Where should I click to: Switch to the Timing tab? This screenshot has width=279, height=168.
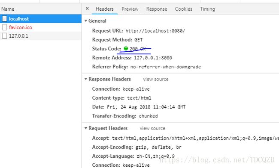207,9
